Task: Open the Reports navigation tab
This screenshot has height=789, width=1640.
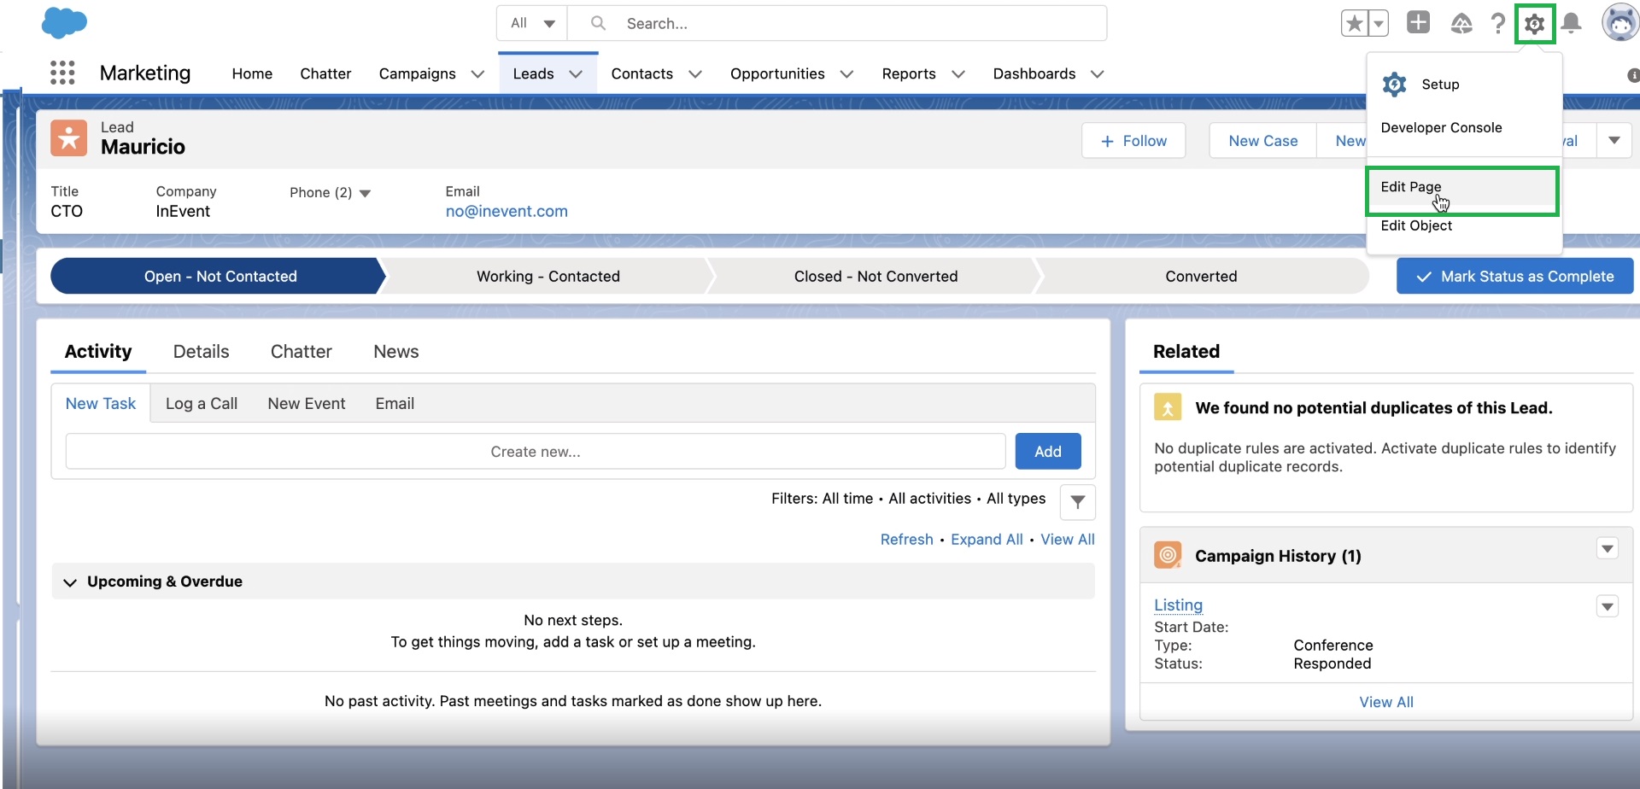Action: click(909, 73)
